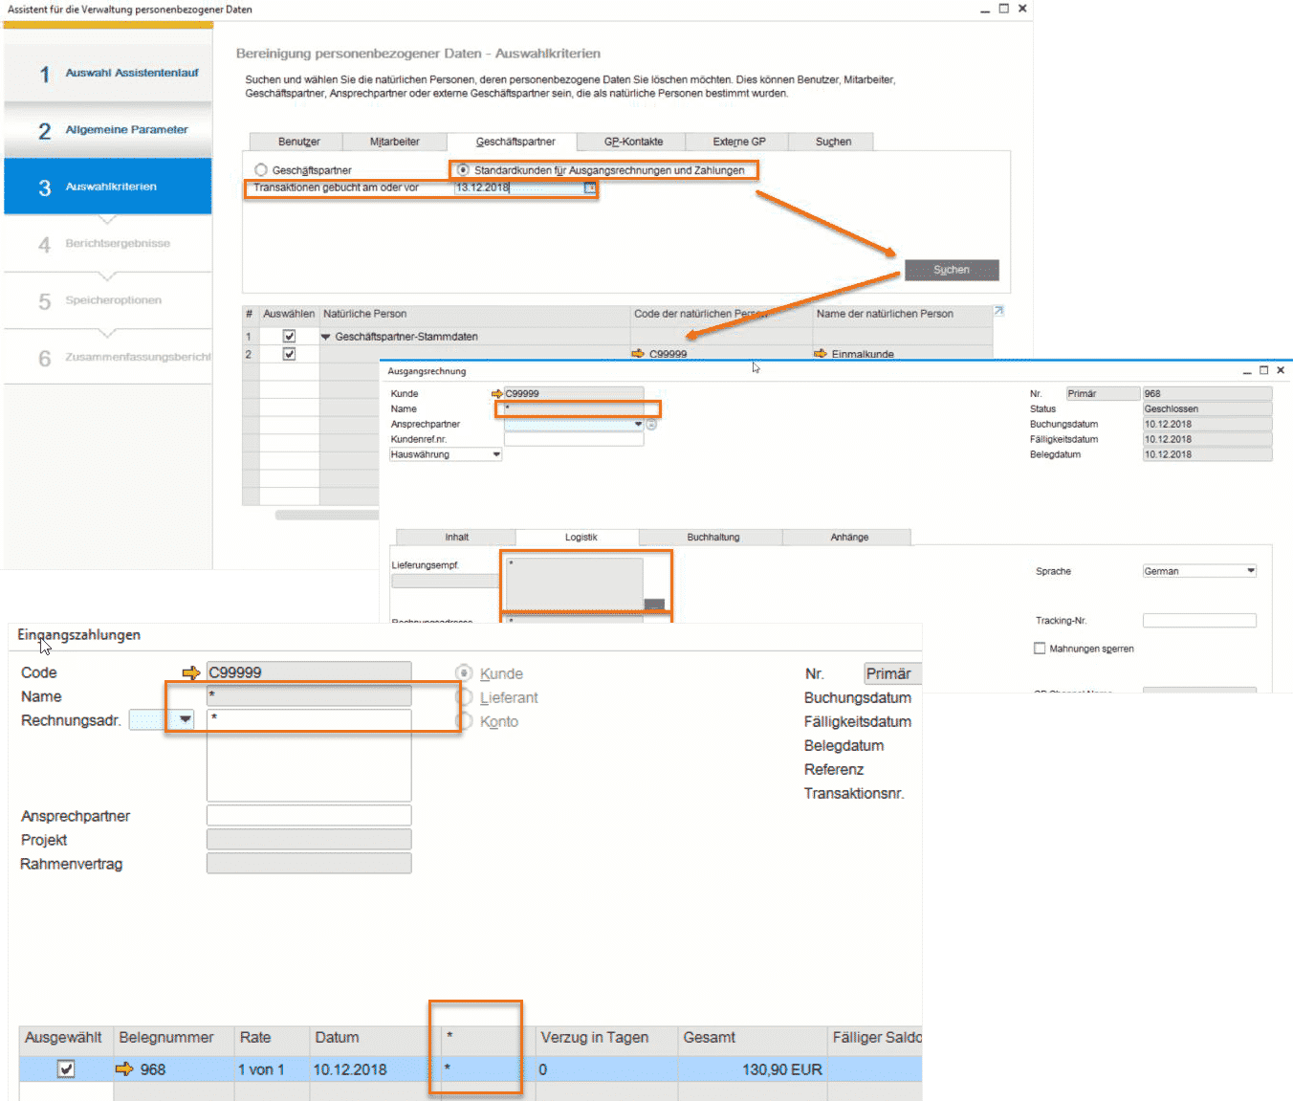Click the Projekt field
The image size is (1293, 1101).
[x=309, y=839]
